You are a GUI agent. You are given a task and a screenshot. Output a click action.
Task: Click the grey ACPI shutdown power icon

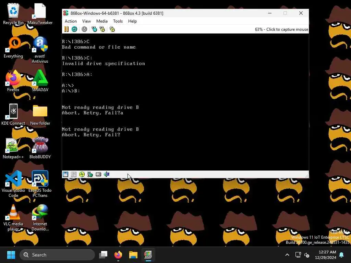pyautogui.click(x=84, y=29)
